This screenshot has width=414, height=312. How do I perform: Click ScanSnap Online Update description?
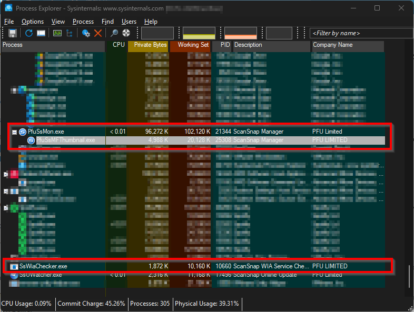(265, 275)
